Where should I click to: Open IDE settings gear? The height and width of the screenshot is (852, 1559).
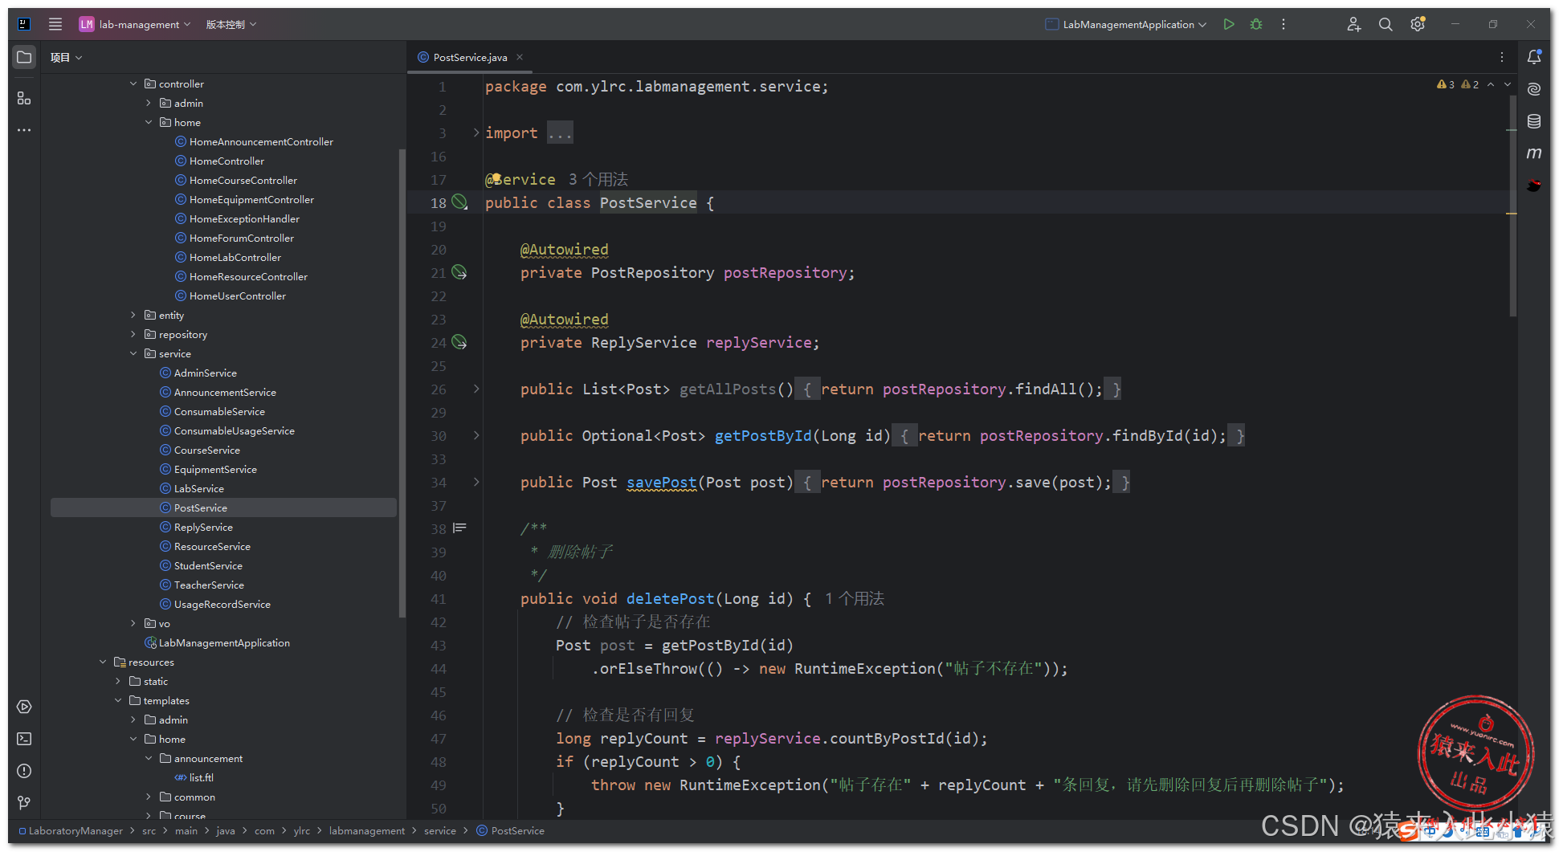tap(1418, 24)
